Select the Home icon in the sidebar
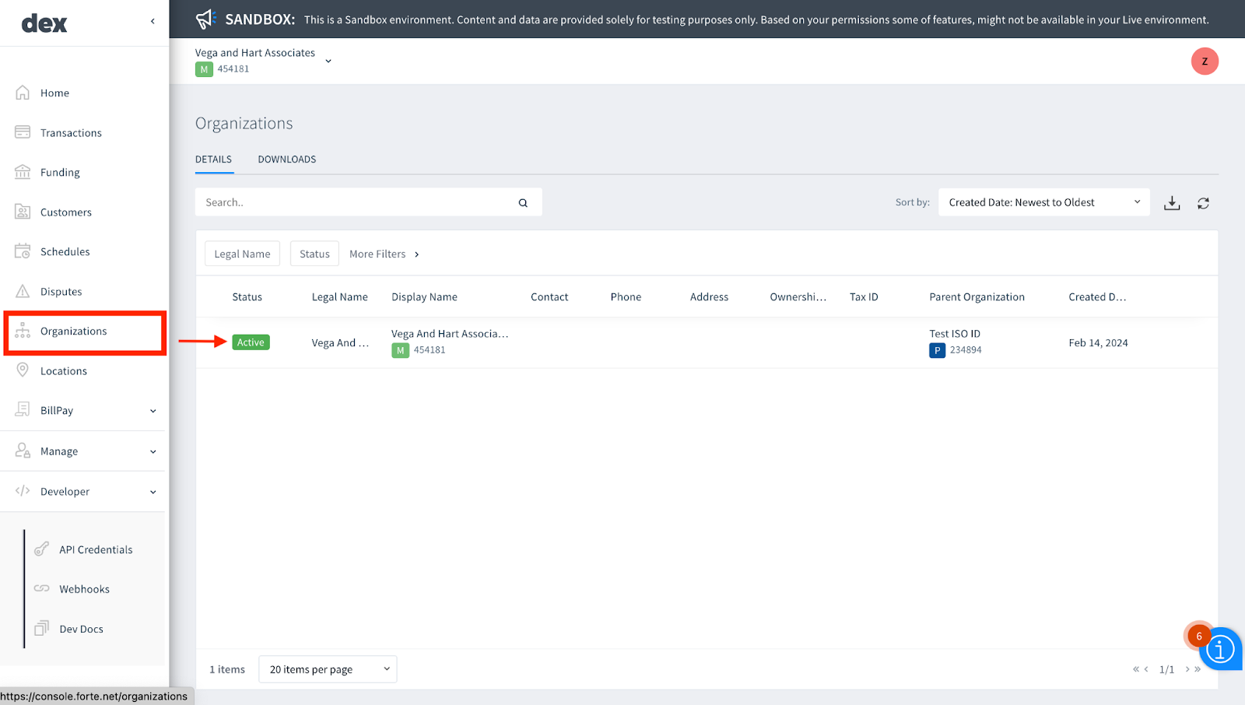The width and height of the screenshot is (1245, 705). click(x=23, y=92)
